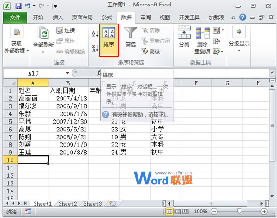
Task: Click the Advanced filter (高级) button
Action: click(151, 52)
